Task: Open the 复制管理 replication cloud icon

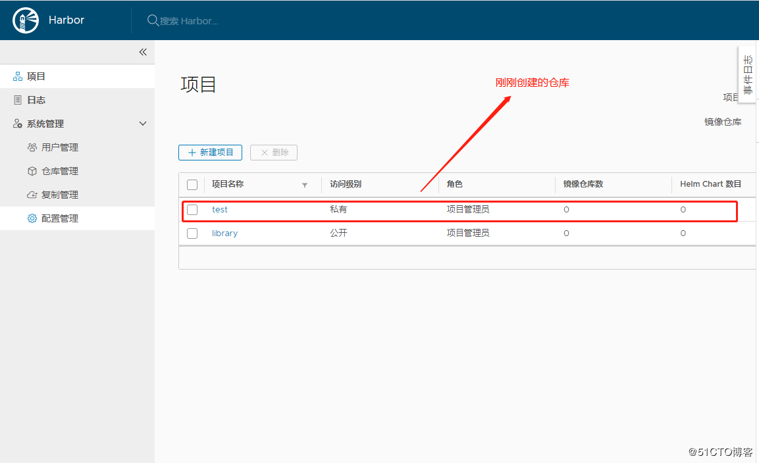Action: click(x=32, y=194)
